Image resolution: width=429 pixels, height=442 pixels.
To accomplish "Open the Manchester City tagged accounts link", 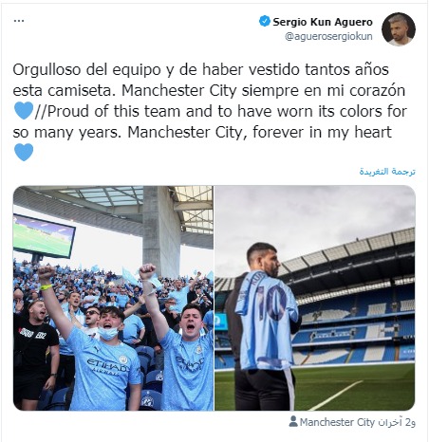I will [x=337, y=422].
